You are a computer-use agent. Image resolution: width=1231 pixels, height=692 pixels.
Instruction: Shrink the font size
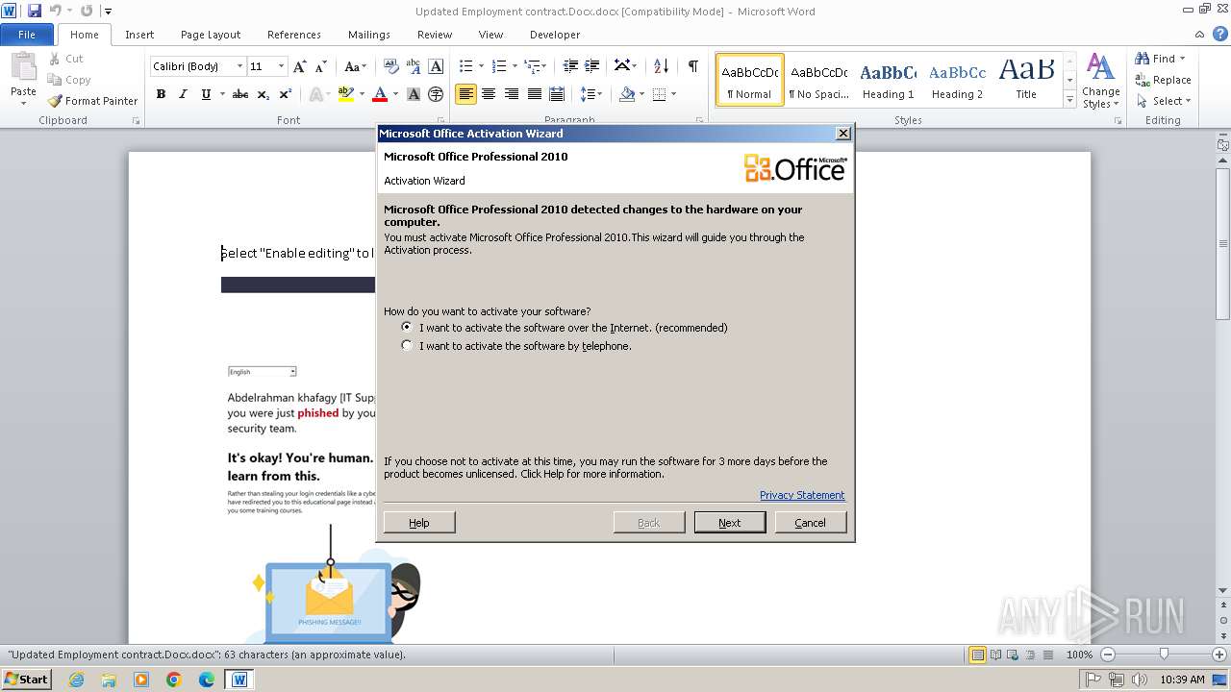click(x=321, y=66)
